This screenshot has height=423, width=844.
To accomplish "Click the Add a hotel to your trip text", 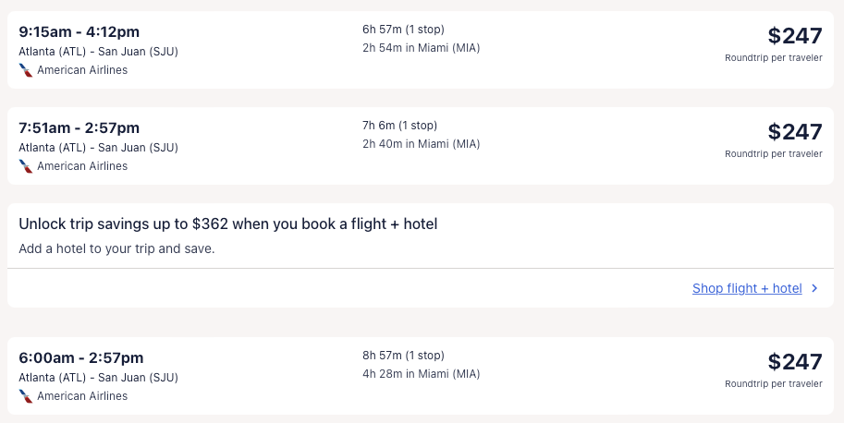I will pyautogui.click(x=116, y=248).
